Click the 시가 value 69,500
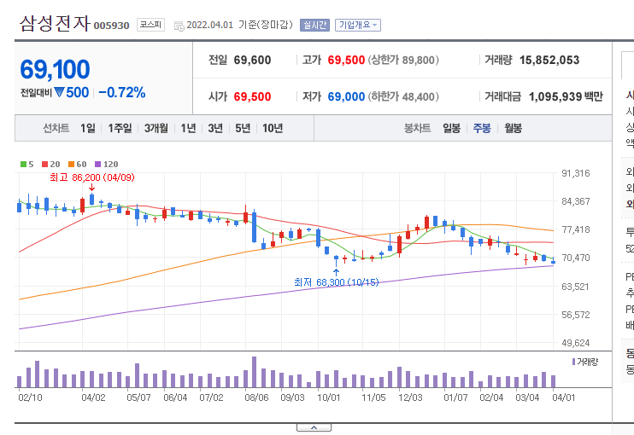Screen dimensions: 634x435 [x=252, y=97]
